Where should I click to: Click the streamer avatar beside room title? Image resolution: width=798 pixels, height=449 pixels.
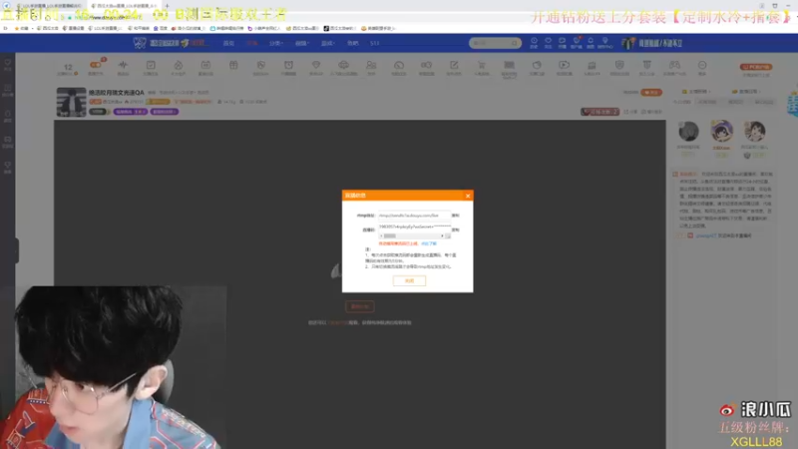[71, 102]
